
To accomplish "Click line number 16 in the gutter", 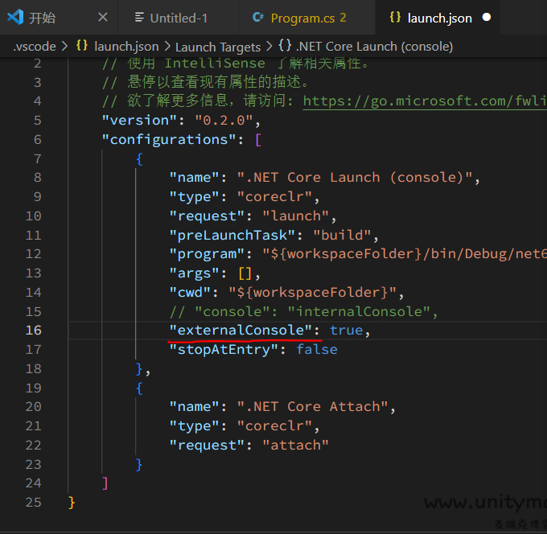I will pyautogui.click(x=33, y=331).
